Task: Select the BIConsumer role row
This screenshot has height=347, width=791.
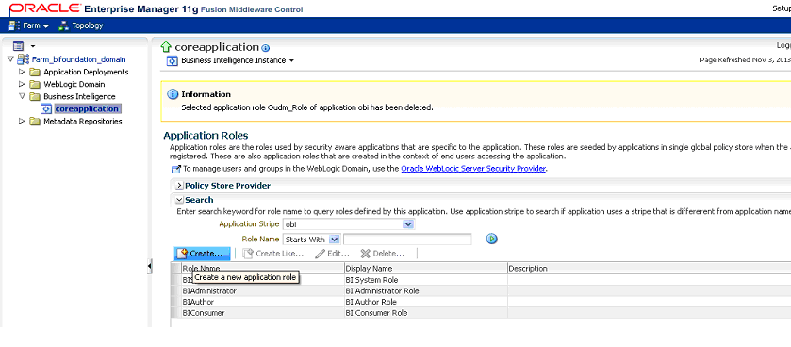Action: [481, 313]
